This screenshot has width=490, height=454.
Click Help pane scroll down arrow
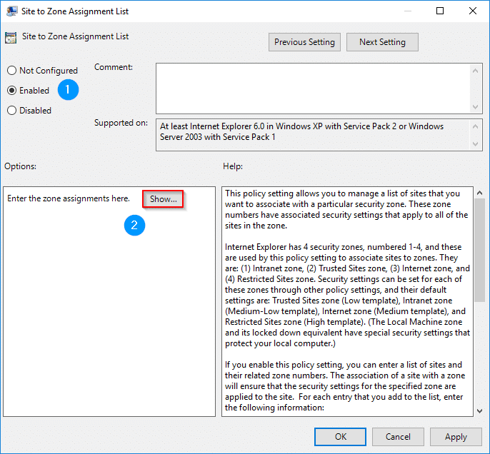(480, 411)
